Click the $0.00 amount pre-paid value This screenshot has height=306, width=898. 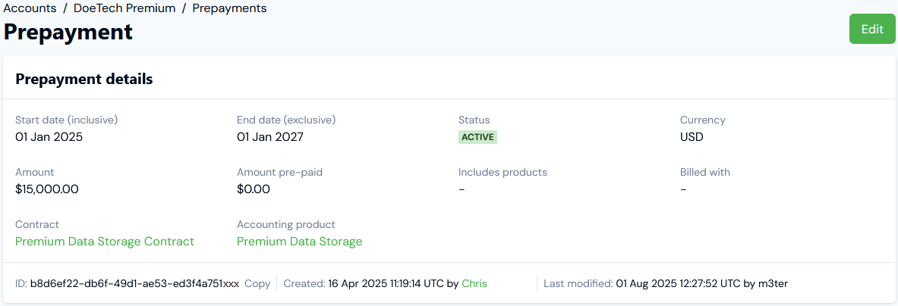click(x=254, y=189)
